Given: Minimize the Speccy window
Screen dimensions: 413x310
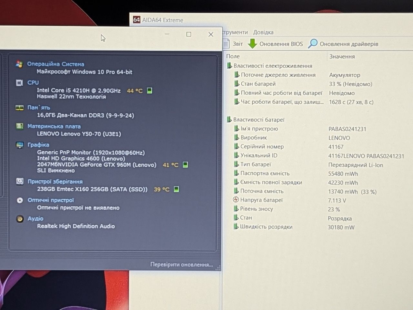Looking at the screenshot, I should click(167, 34).
